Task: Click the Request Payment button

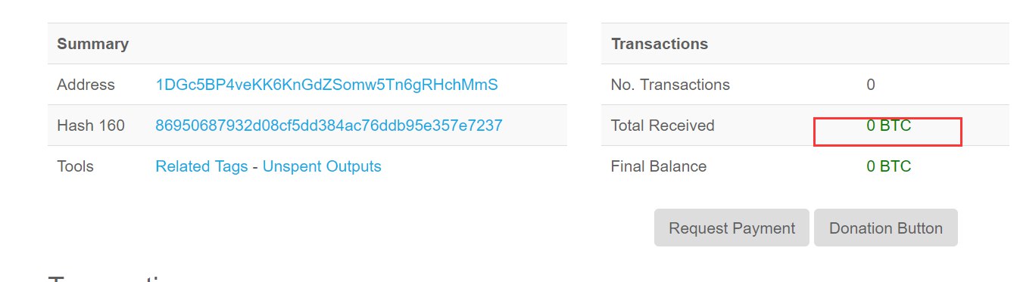Action: 731,228
